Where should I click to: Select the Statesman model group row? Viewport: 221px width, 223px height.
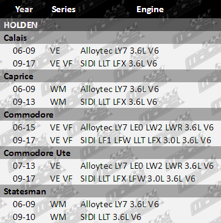click(x=110, y=191)
